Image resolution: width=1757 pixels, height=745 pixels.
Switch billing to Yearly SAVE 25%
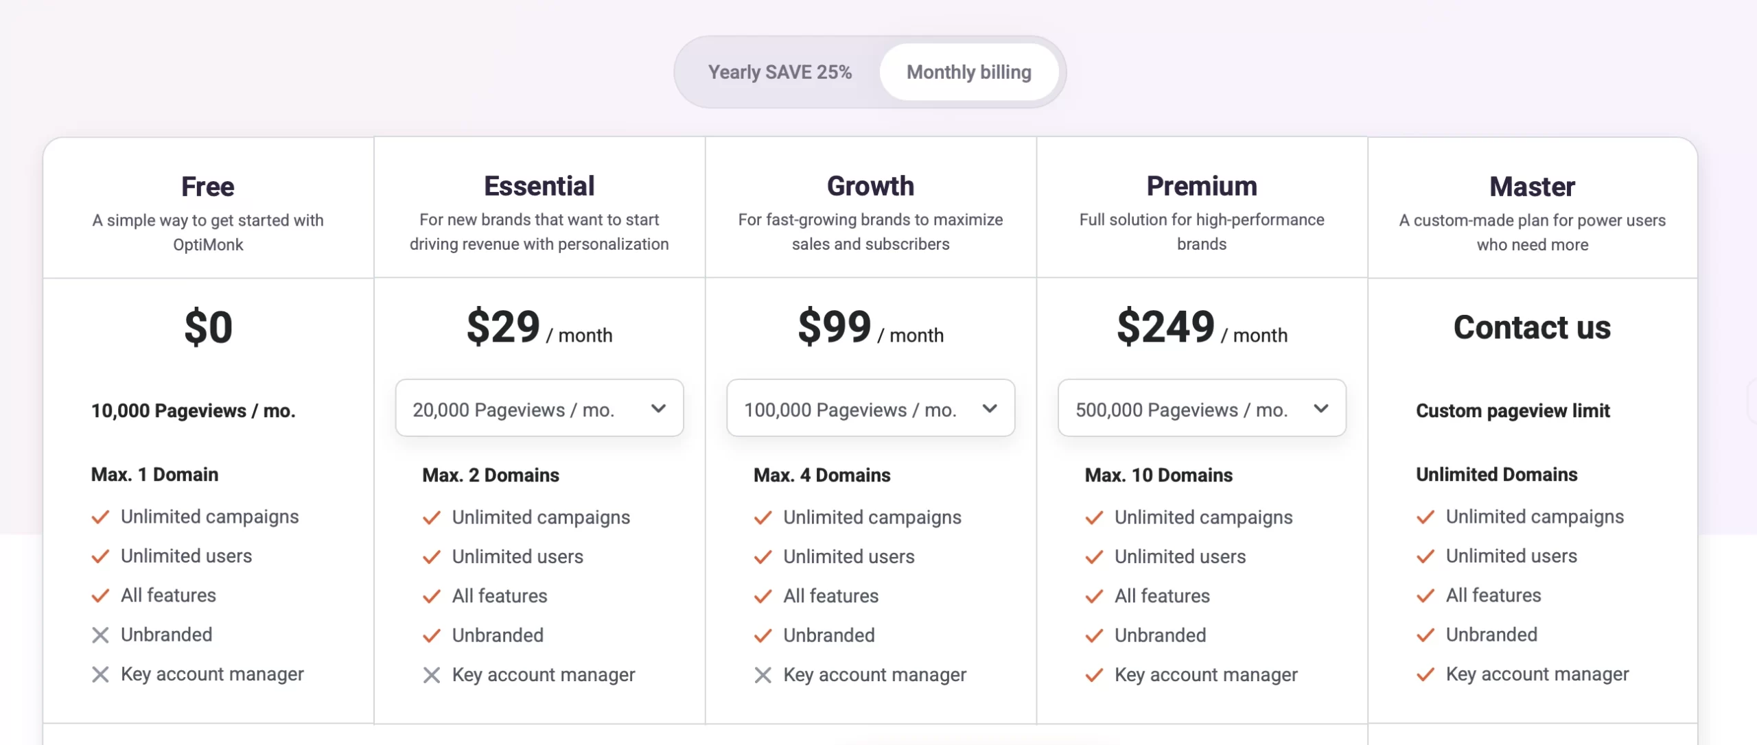[781, 71]
